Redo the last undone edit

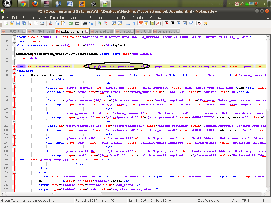coord(77,24)
